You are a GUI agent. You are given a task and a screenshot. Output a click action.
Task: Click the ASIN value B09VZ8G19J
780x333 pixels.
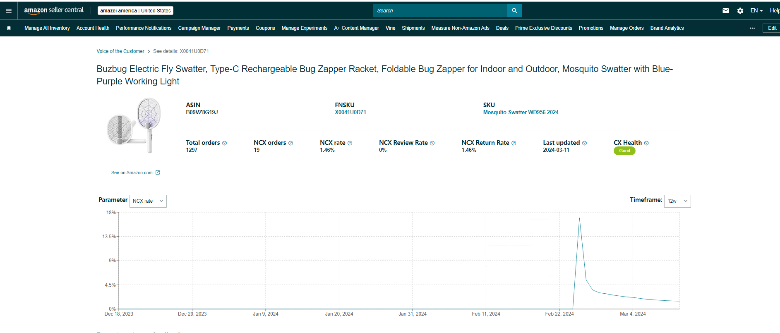202,112
